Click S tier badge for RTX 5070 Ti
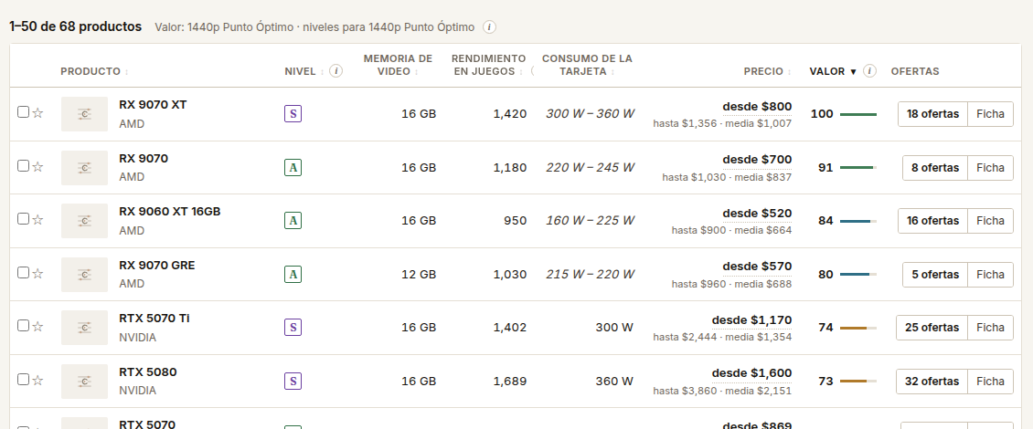 point(293,327)
